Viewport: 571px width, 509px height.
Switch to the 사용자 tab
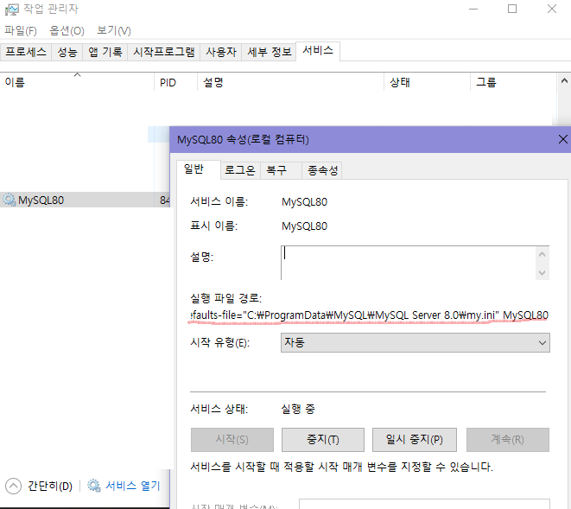(221, 52)
